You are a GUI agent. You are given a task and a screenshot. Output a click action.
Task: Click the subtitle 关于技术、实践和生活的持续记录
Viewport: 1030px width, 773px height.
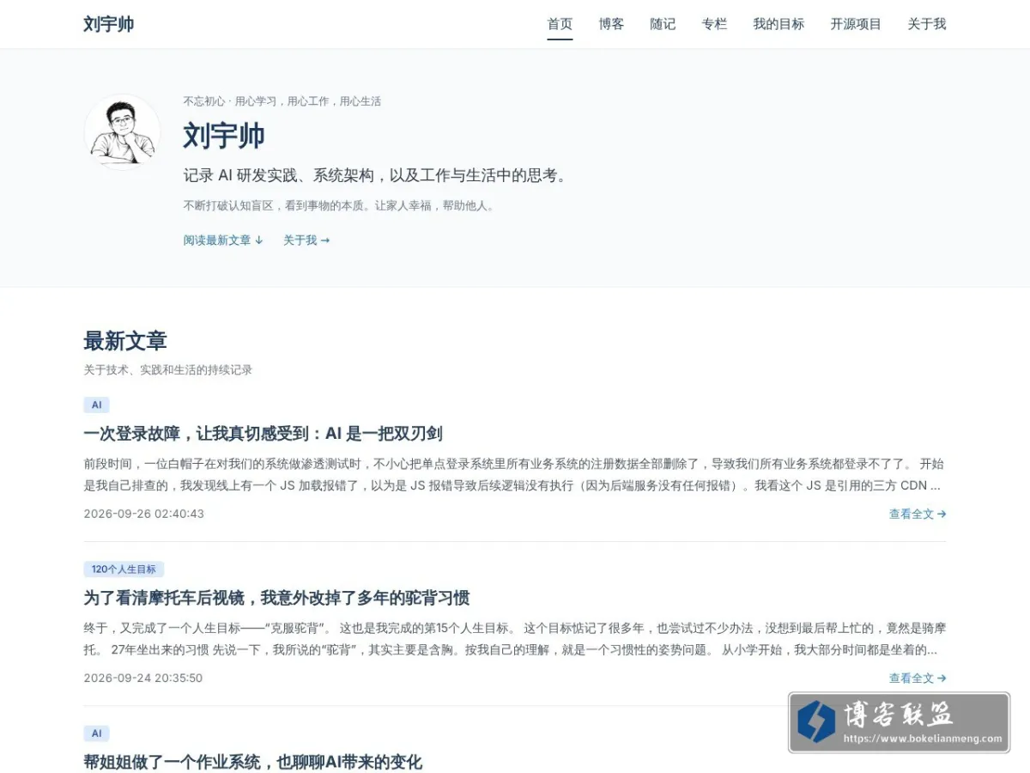click(x=168, y=370)
